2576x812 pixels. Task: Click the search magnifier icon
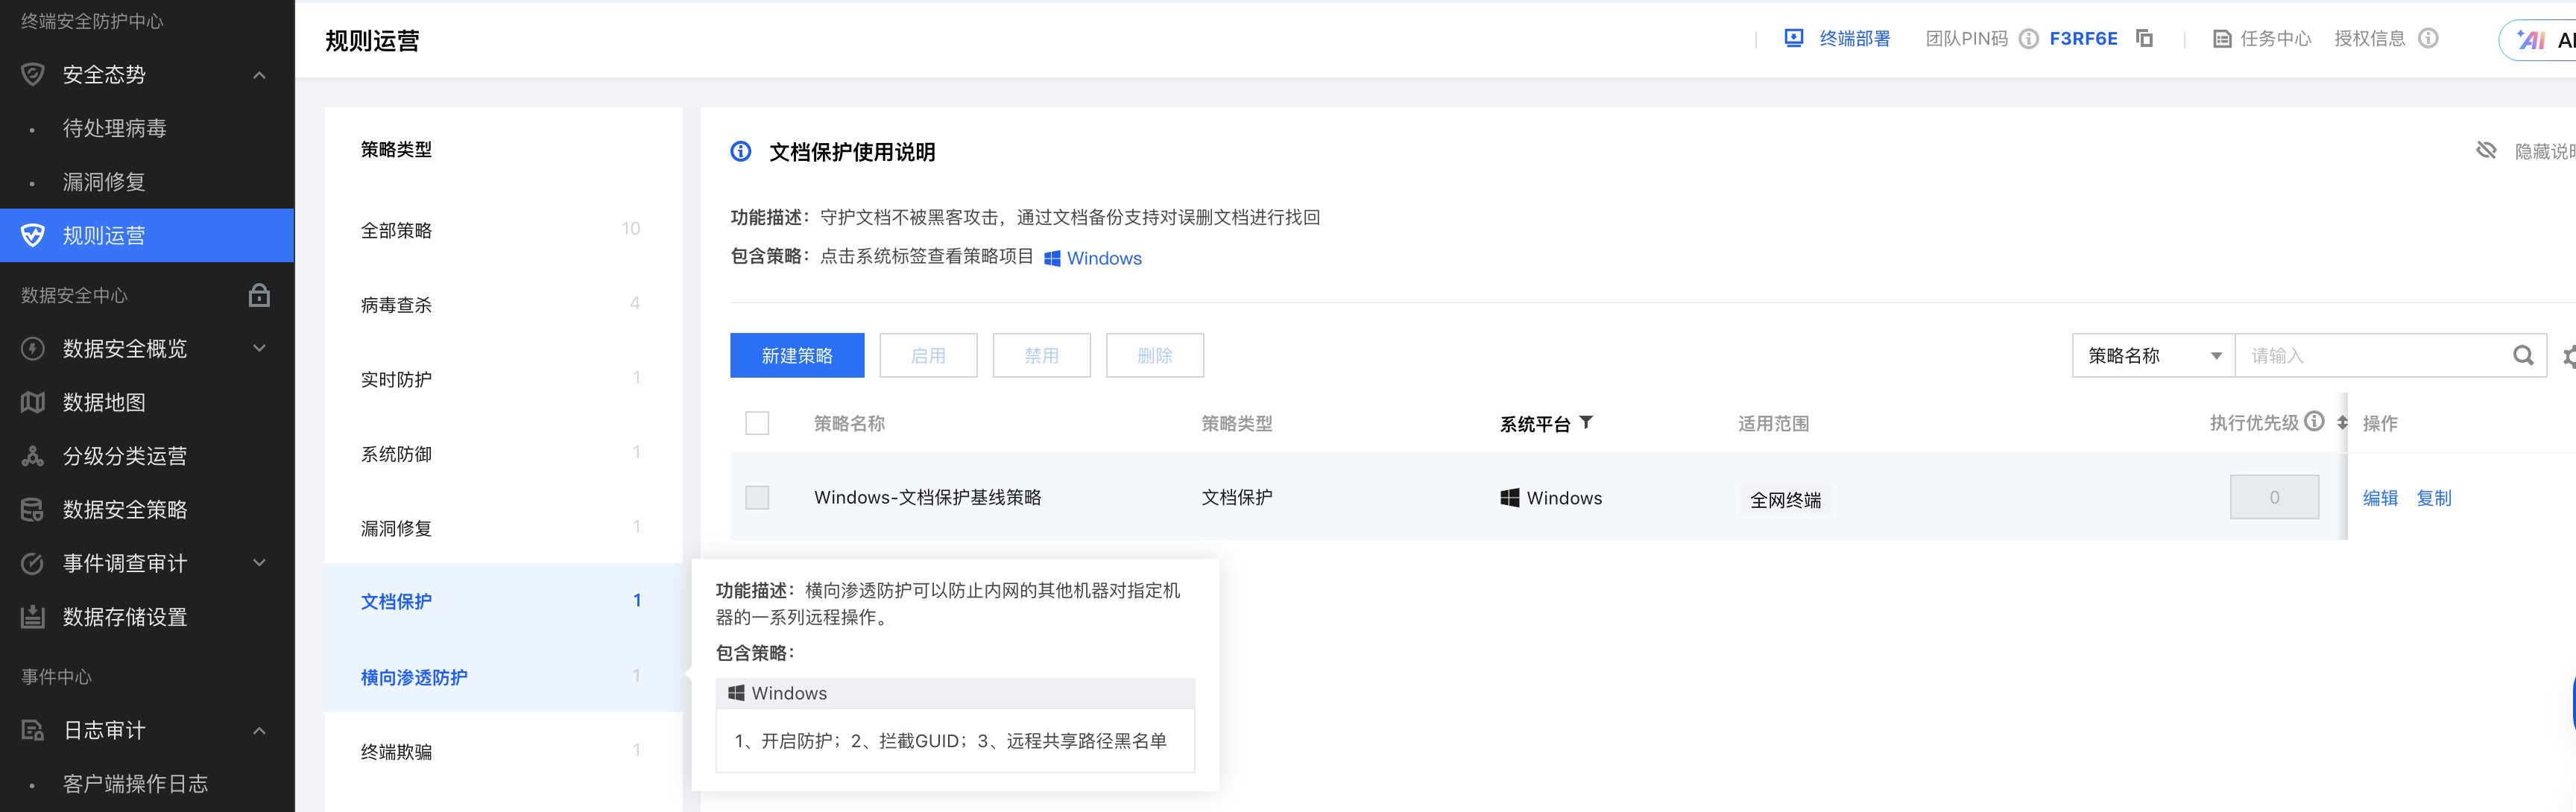pyautogui.click(x=2522, y=356)
